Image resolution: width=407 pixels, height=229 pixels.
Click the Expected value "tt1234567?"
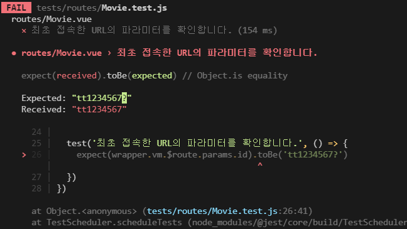point(102,98)
